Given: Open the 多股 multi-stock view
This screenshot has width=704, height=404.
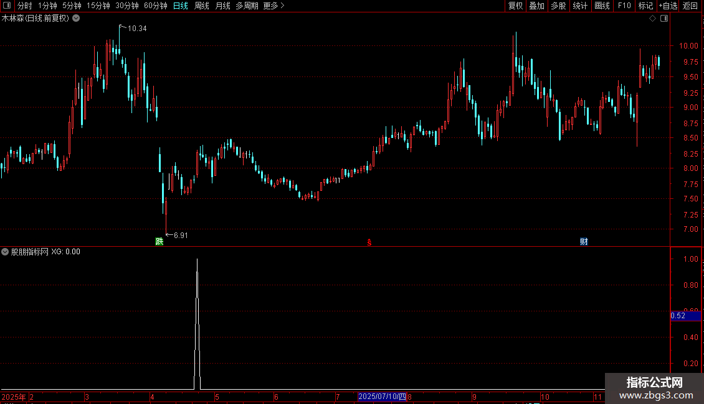Looking at the screenshot, I should tap(559, 6).
